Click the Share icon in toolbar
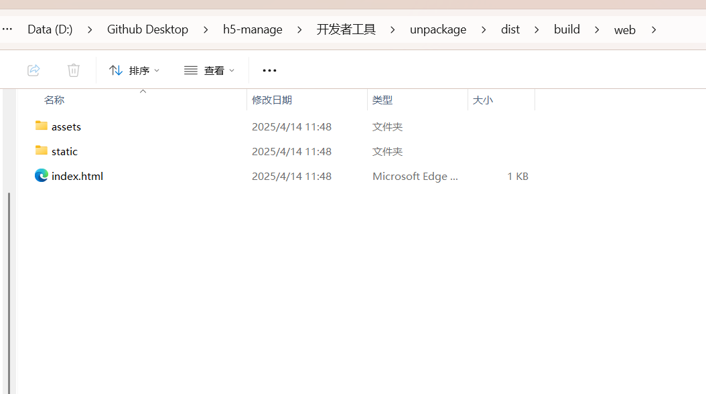Viewport: 706px width, 394px height. (33, 70)
